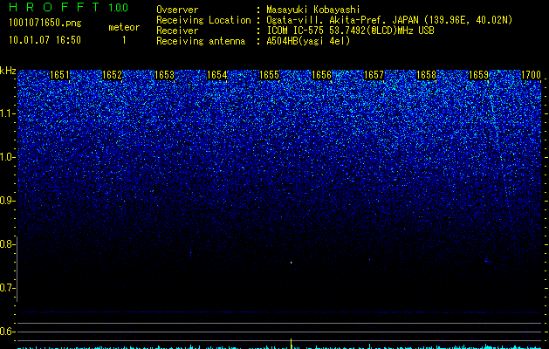Screen dimensions: 549x349
Task: Click the receiver text ICOM IC-575
Action: click(296, 31)
